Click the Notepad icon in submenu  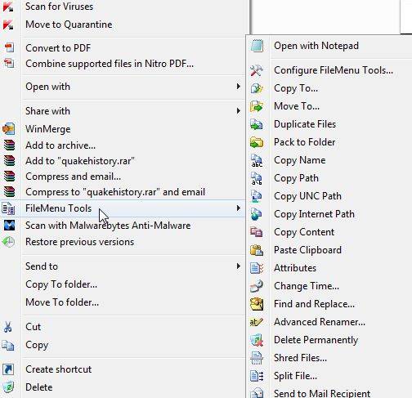click(x=257, y=46)
